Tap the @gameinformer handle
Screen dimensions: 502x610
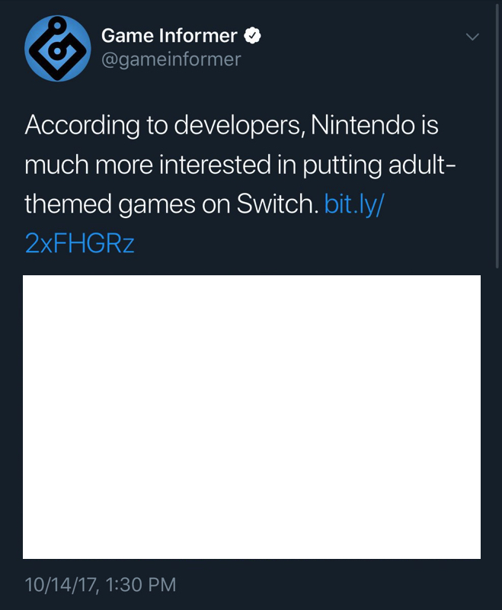click(x=171, y=59)
